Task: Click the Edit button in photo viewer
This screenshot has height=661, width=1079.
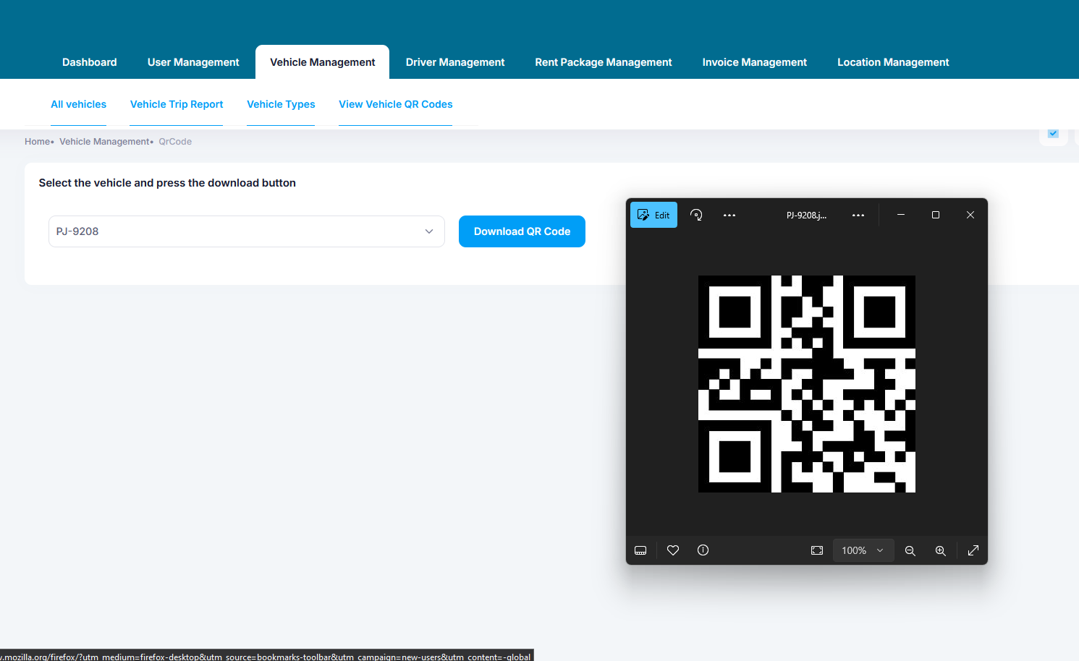Action: coord(653,215)
